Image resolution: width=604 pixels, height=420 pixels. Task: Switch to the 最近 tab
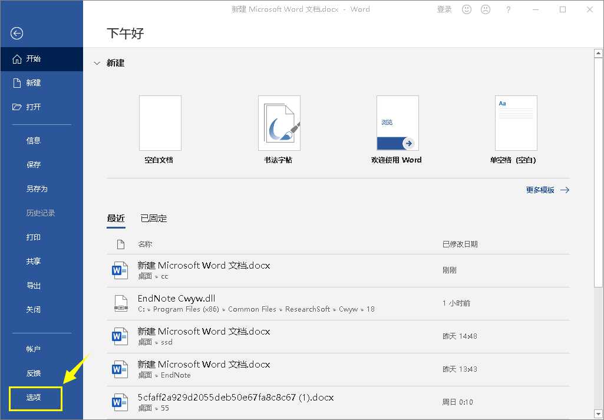pyautogui.click(x=116, y=219)
